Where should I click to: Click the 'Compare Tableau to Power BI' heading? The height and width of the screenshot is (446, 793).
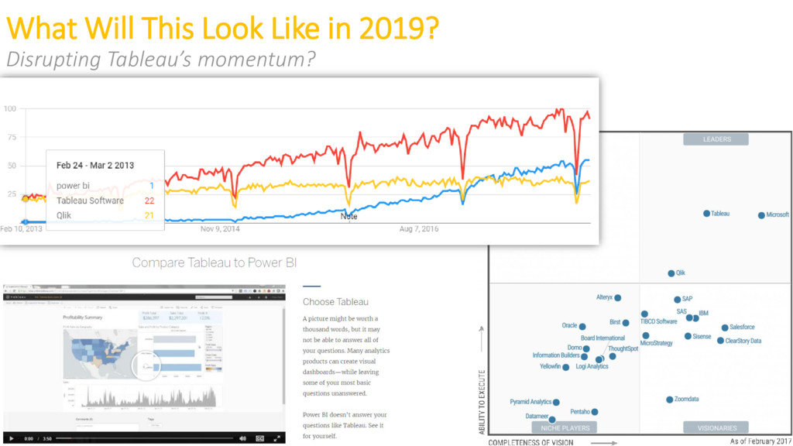pyautogui.click(x=214, y=262)
